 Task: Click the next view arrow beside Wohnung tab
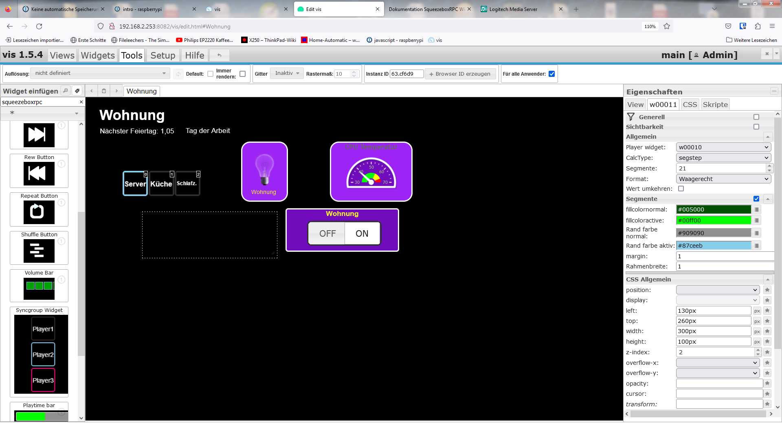point(116,91)
